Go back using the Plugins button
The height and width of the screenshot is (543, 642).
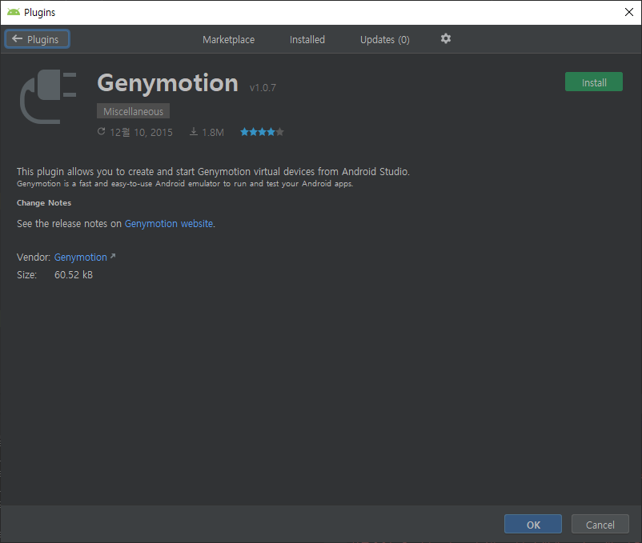37,39
